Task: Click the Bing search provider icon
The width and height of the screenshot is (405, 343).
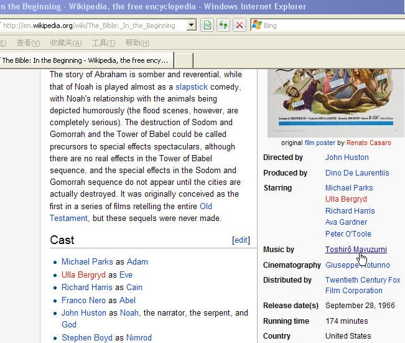Action: (257, 25)
